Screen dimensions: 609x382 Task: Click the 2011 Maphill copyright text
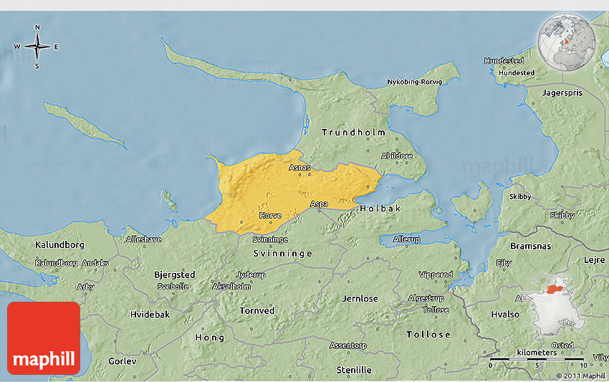point(580,376)
